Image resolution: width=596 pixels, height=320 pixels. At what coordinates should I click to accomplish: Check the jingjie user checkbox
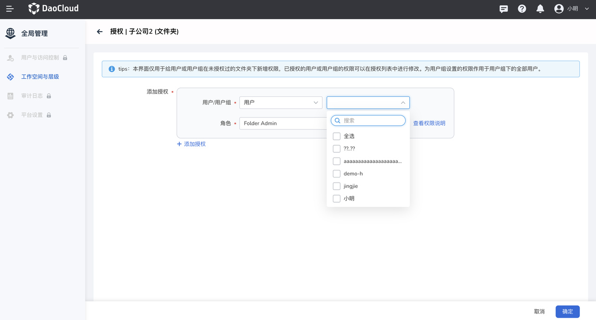[337, 186]
